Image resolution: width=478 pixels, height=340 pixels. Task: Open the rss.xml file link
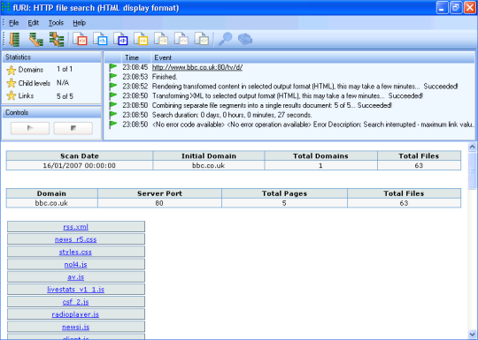pyautogui.click(x=75, y=227)
